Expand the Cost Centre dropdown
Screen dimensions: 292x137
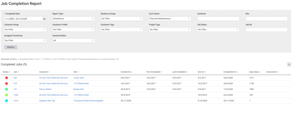point(170,19)
